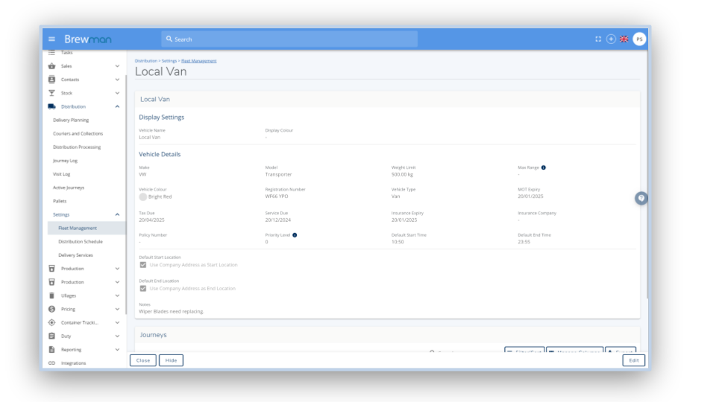This screenshot has width=716, height=402.
Task: Click the main page vertical scrollbar
Action: (x=647, y=176)
